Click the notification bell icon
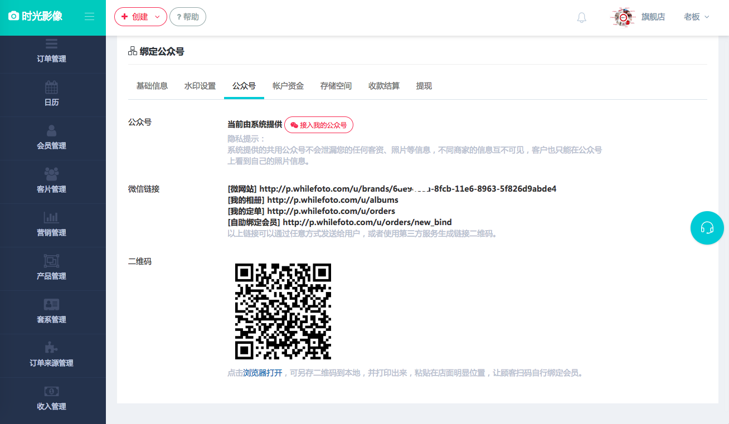This screenshot has height=424, width=729. (581, 17)
